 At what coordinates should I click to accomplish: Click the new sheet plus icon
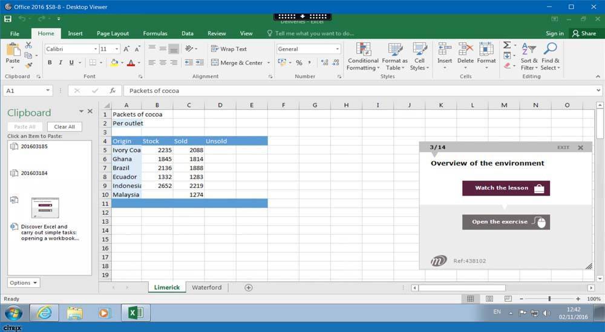(248, 287)
